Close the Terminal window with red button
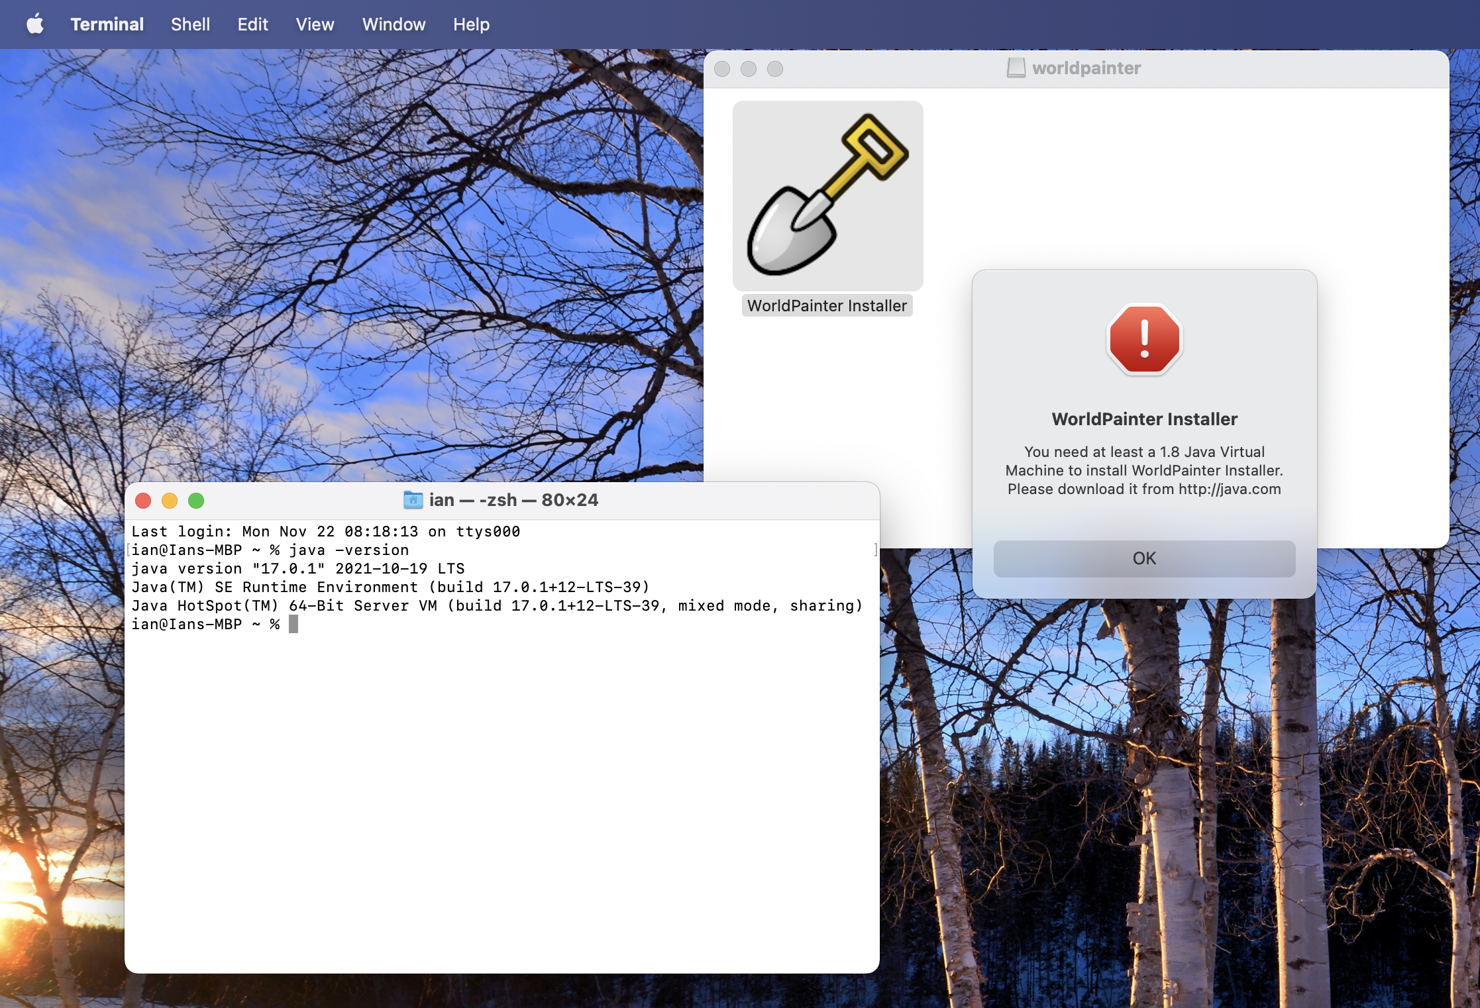 pos(143,501)
